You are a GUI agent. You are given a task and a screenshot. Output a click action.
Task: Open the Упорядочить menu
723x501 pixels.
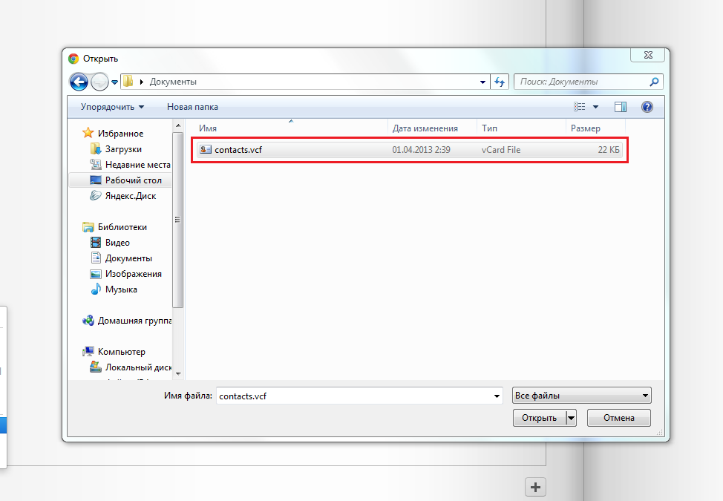pos(112,107)
